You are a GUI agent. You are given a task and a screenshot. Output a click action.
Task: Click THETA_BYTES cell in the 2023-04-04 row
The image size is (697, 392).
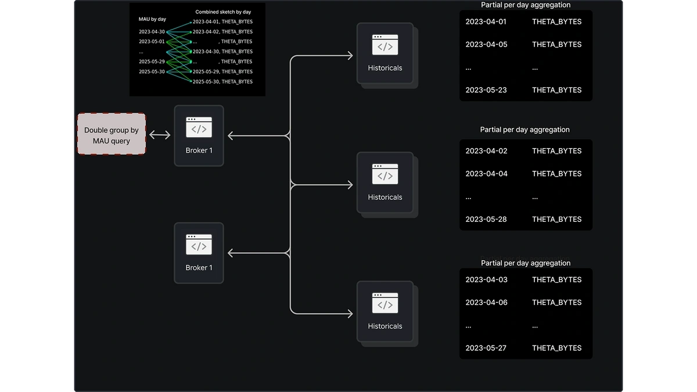557,174
